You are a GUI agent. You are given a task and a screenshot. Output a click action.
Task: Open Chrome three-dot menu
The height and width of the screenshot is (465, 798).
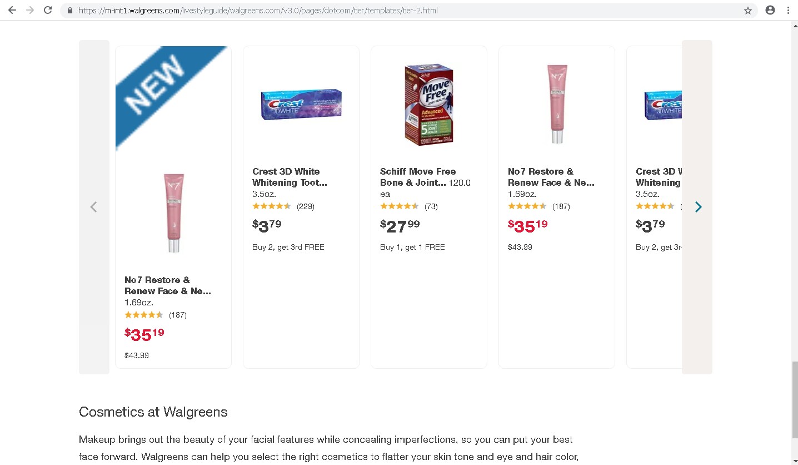click(x=788, y=10)
